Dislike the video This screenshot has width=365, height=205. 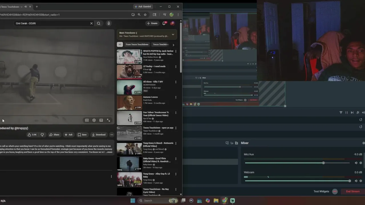point(42,135)
